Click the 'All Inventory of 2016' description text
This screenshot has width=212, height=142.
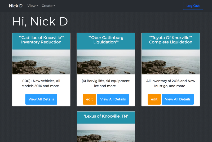pos(171,83)
